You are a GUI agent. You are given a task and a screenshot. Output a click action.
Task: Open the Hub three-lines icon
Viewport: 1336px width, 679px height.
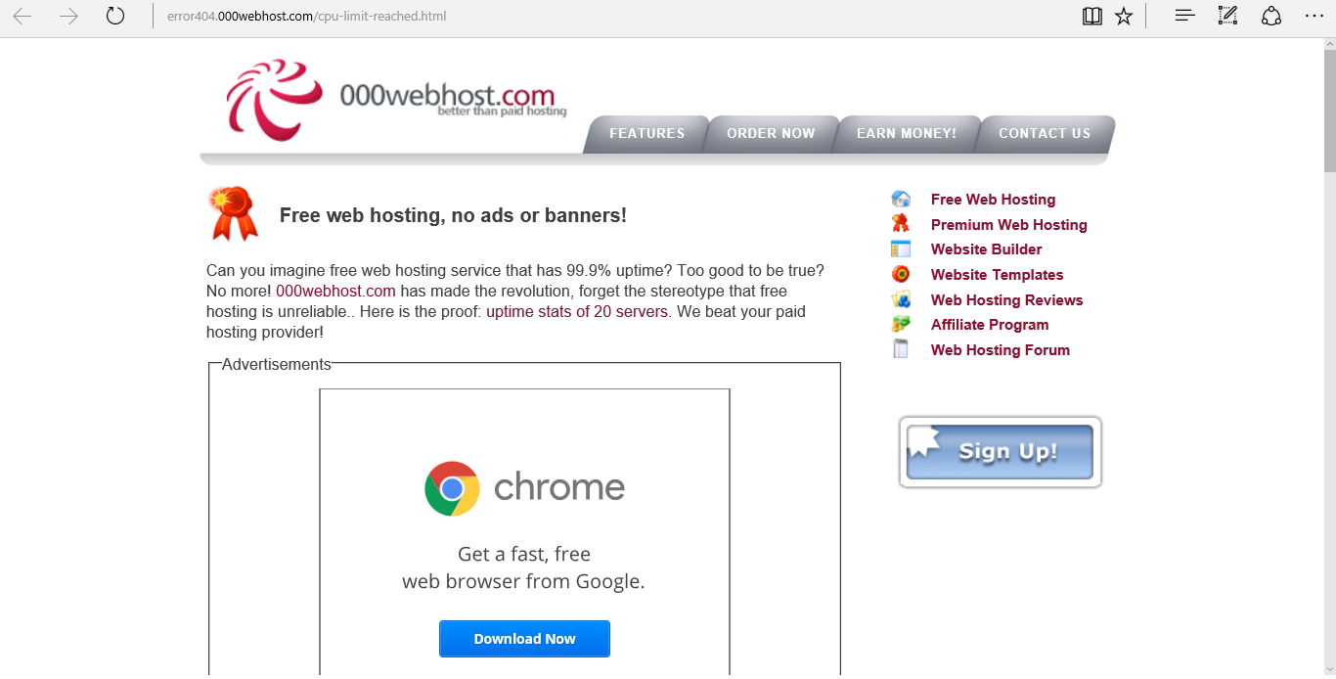pyautogui.click(x=1184, y=16)
